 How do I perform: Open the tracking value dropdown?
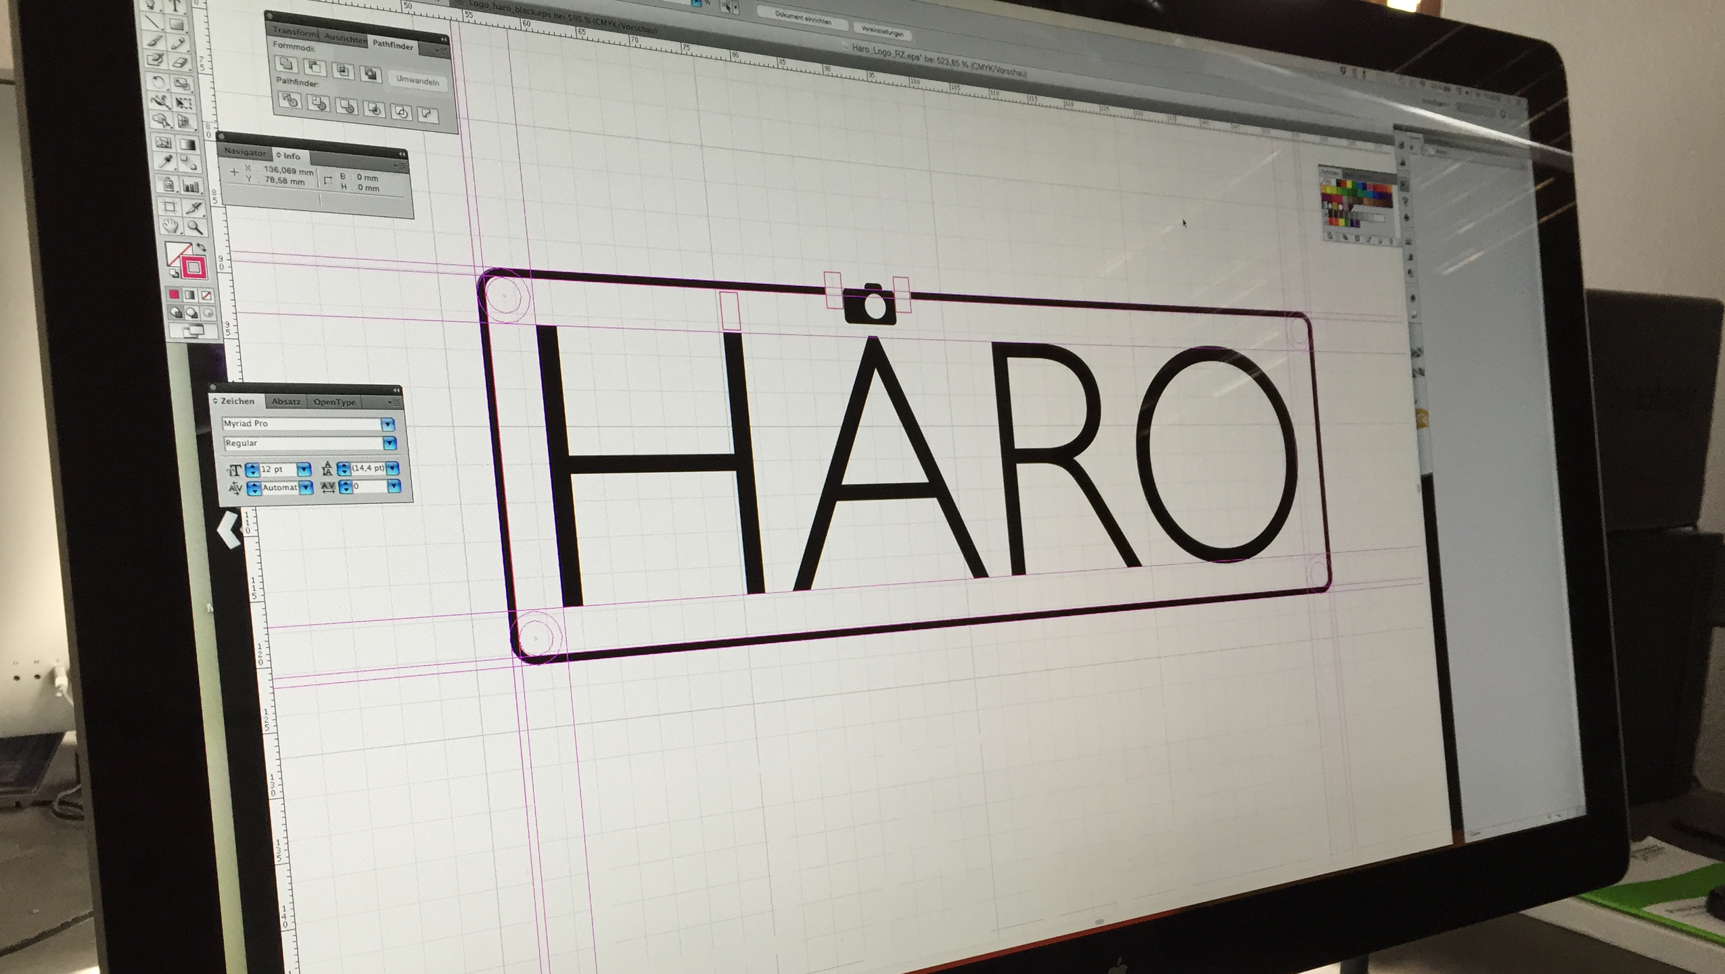coord(394,486)
